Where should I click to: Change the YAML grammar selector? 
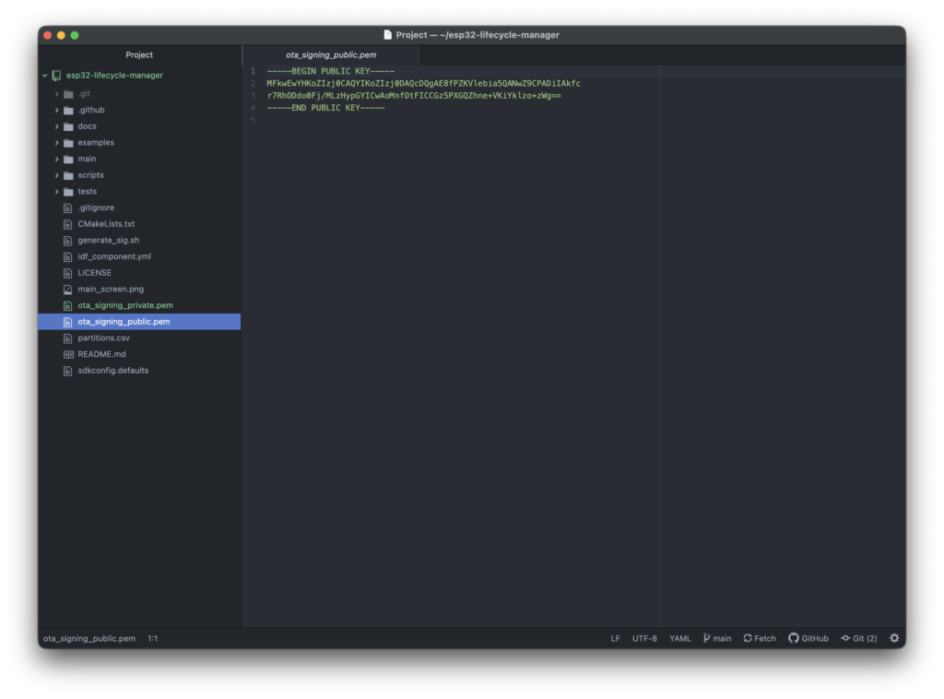coord(679,638)
